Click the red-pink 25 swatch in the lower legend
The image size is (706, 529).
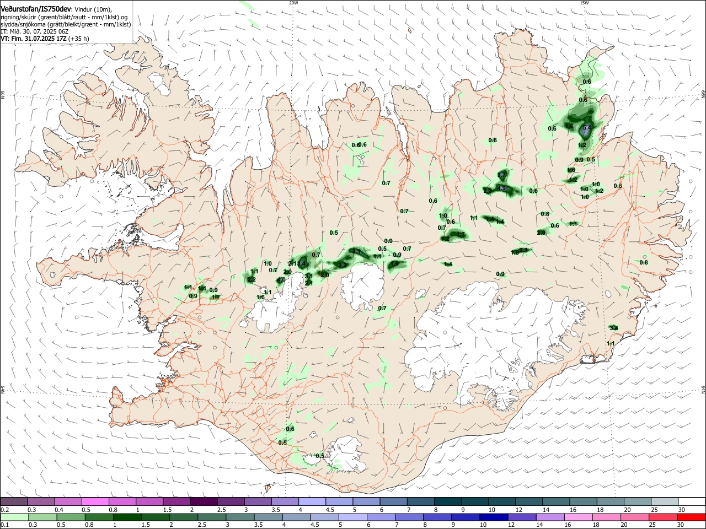[x=663, y=517]
